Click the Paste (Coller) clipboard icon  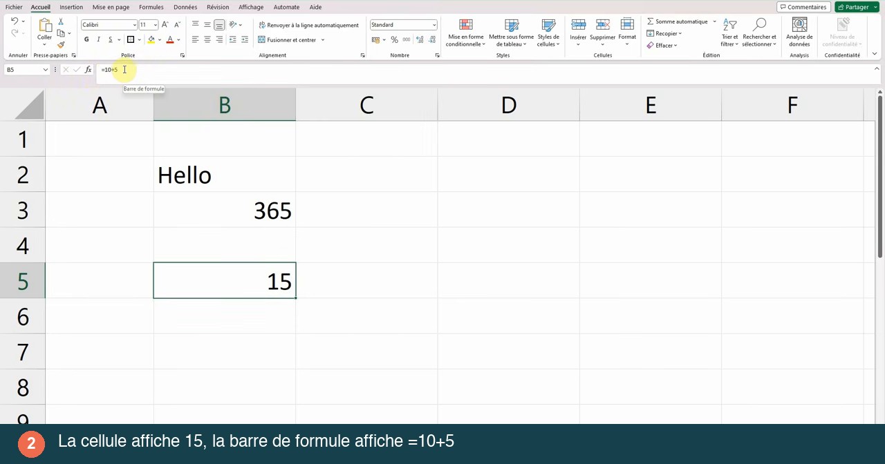(x=44, y=25)
